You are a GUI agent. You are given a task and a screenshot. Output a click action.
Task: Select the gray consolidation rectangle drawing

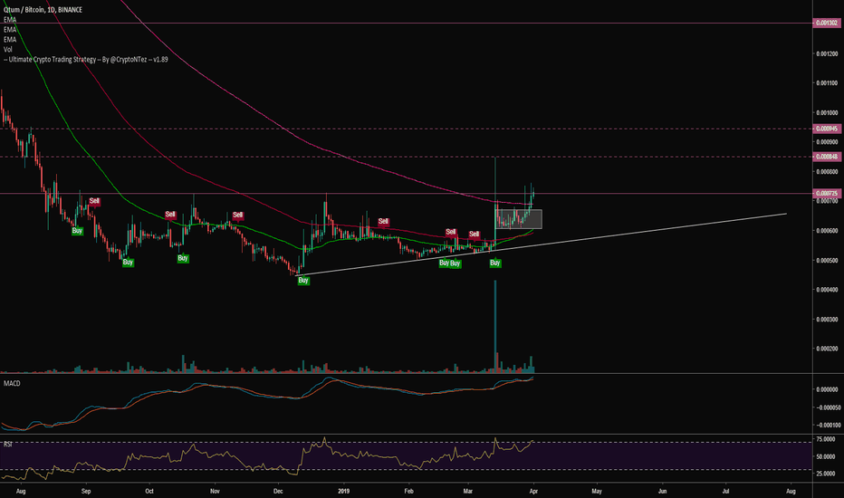519,219
